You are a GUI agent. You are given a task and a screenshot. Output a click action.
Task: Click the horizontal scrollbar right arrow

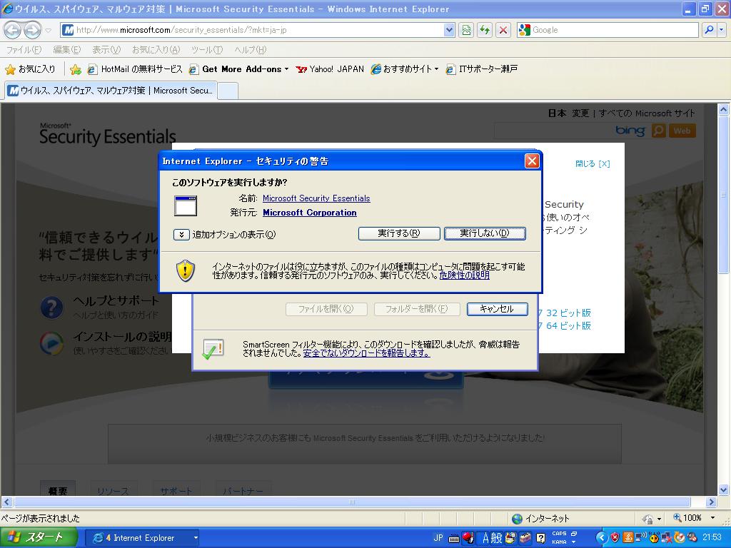click(711, 502)
